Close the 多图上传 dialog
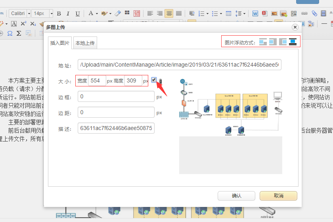The height and width of the screenshot is (222, 333). [x=295, y=27]
